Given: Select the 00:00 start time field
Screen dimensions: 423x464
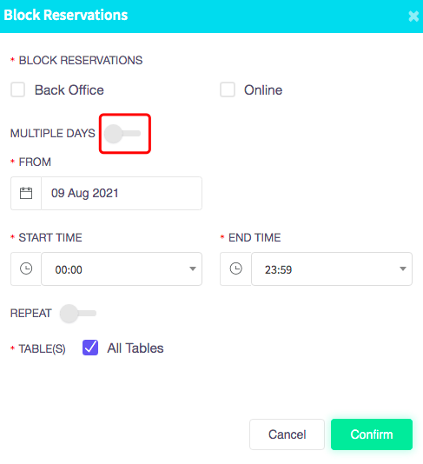Looking at the screenshot, I should 122,269.
